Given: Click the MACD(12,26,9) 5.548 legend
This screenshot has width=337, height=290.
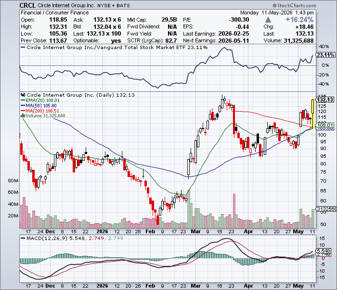Looking at the screenshot, I should pos(52,238).
